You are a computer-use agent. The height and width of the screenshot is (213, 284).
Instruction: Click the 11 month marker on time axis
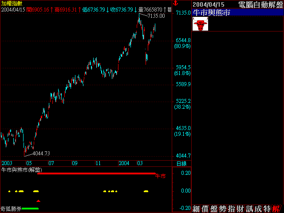point(98,163)
